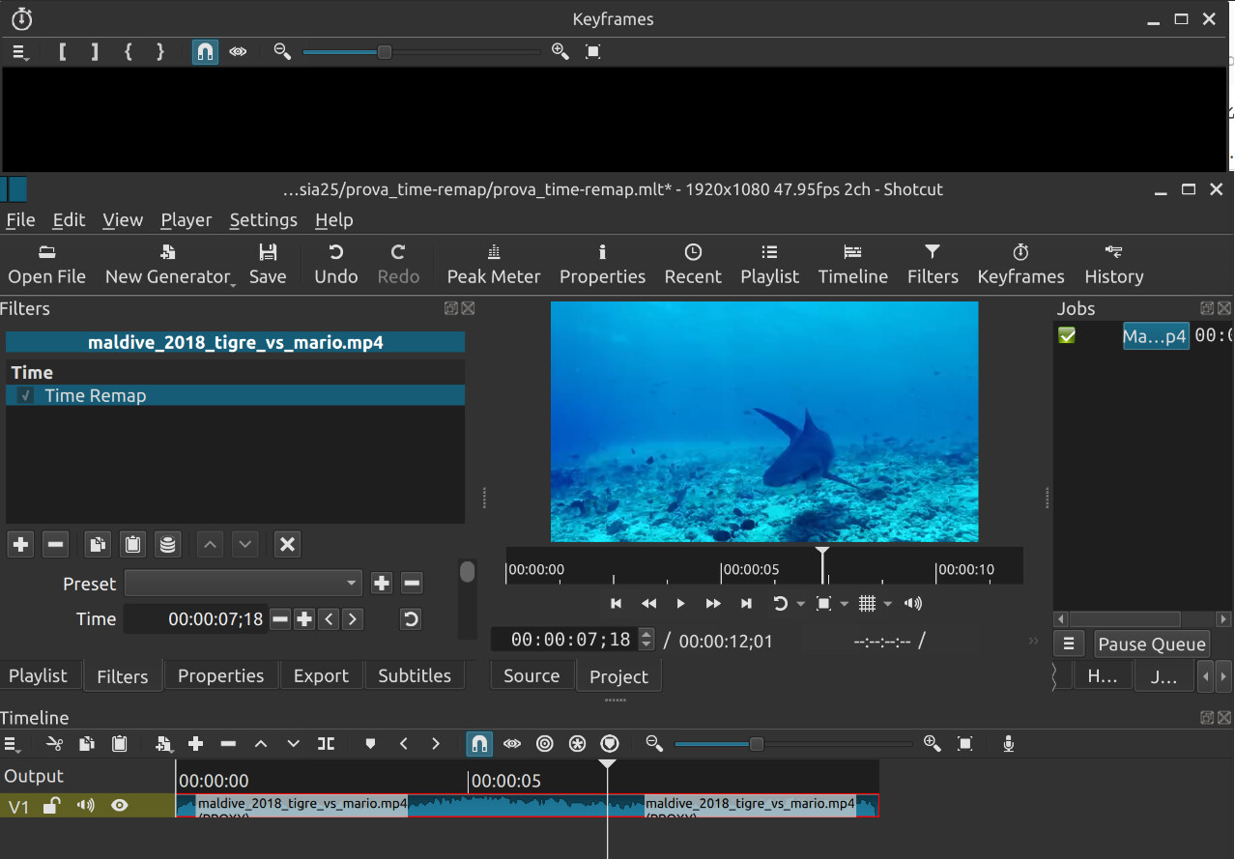Image resolution: width=1235 pixels, height=859 pixels.
Task: Open the player loop options dropdown
Action: point(800,604)
